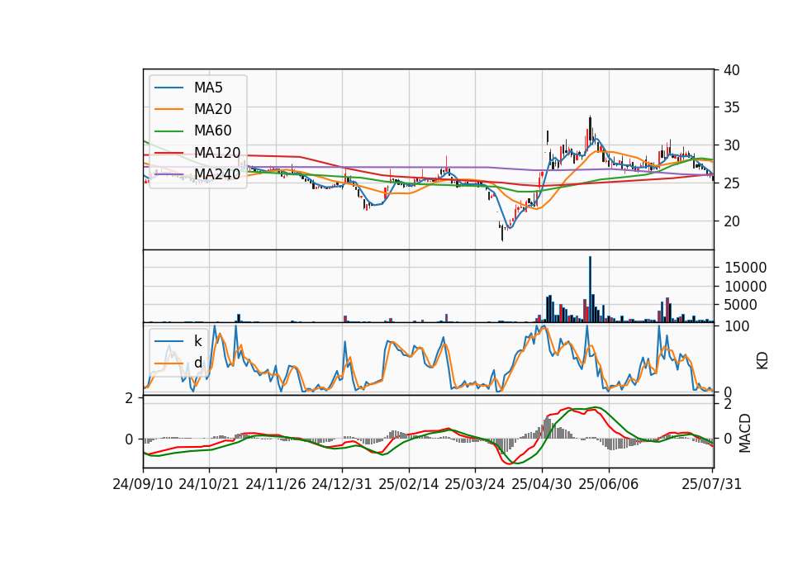The width and height of the screenshot is (793, 570).
Task: Click the tallest volume bar spike
Action: pyautogui.click(x=590, y=289)
